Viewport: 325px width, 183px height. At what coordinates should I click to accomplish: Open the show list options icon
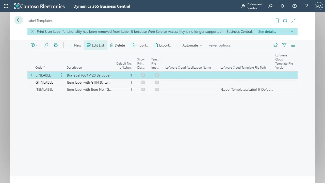(293, 45)
